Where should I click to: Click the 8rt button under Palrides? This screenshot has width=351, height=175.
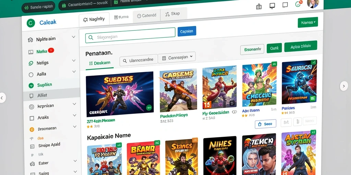(286, 122)
